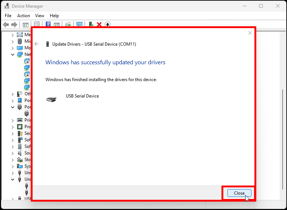Select the child port device under expanded Ports
This screenshot has height=210, width=287.
pyautogui.click(x=26, y=114)
